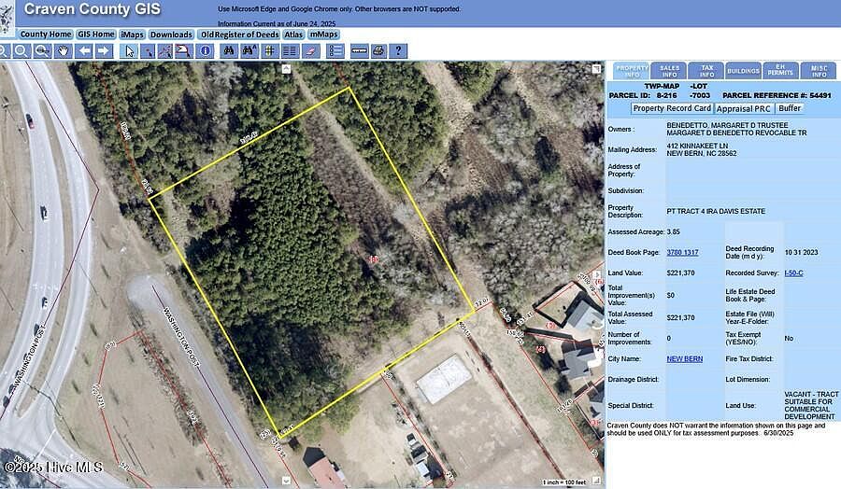
Task: Click PT TRACT 4 IRA DAVIS ESTATE description
Action: tap(716, 212)
